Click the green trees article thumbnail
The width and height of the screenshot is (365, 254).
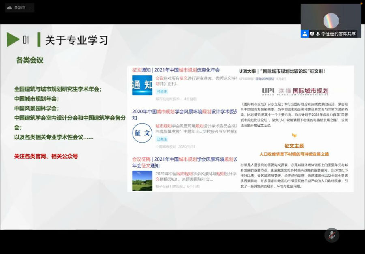point(142,179)
